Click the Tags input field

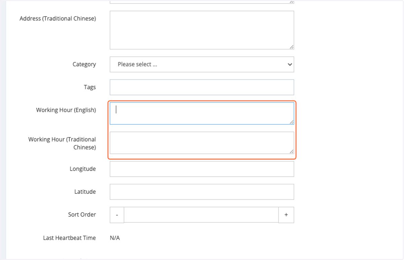point(202,87)
